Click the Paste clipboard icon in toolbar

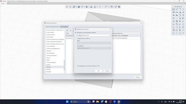pyautogui.click(x=106, y=7)
